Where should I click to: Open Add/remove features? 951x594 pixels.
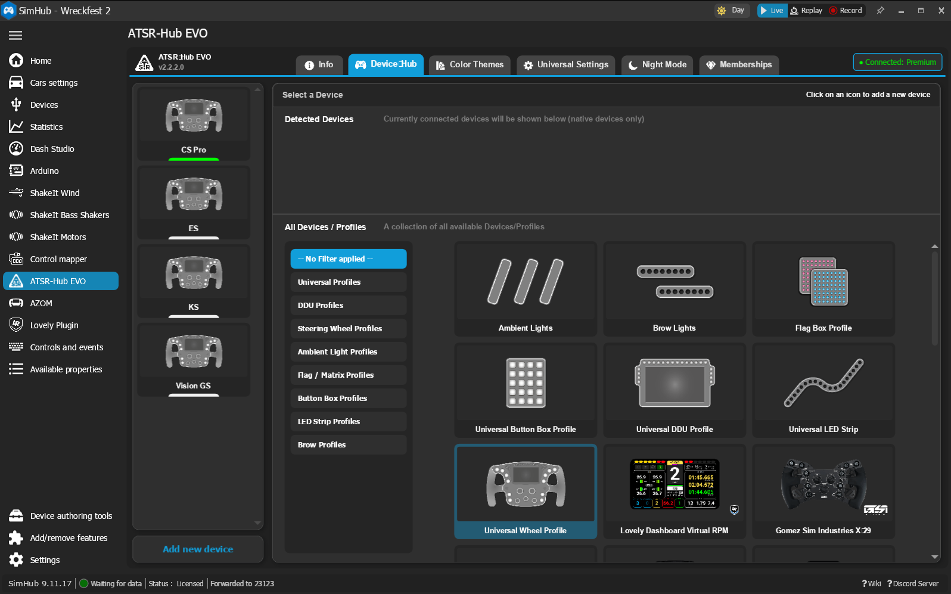[61, 538]
